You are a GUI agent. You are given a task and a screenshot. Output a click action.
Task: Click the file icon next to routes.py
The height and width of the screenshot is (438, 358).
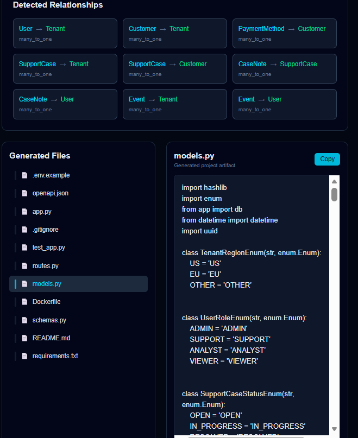[24, 265]
